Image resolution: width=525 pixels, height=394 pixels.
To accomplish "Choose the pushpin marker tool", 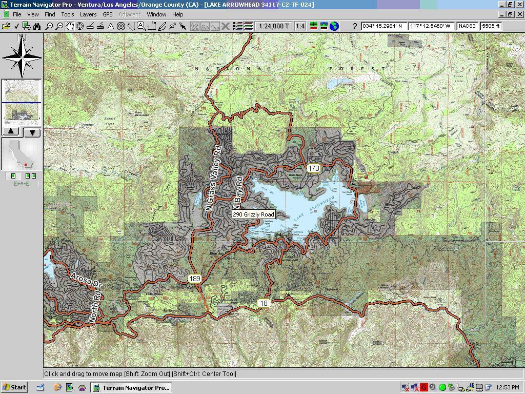I will 172,26.
